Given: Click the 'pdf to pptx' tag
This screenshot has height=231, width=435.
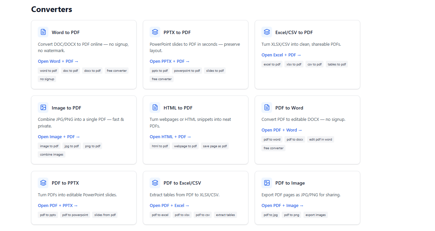Looking at the screenshot, I should 48,215.
